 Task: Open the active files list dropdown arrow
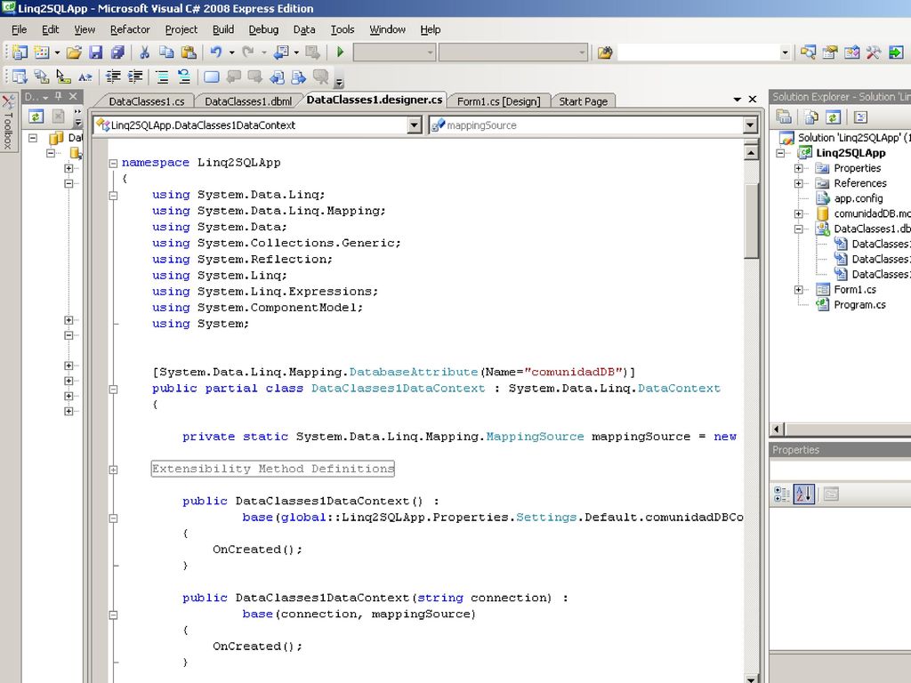point(738,100)
